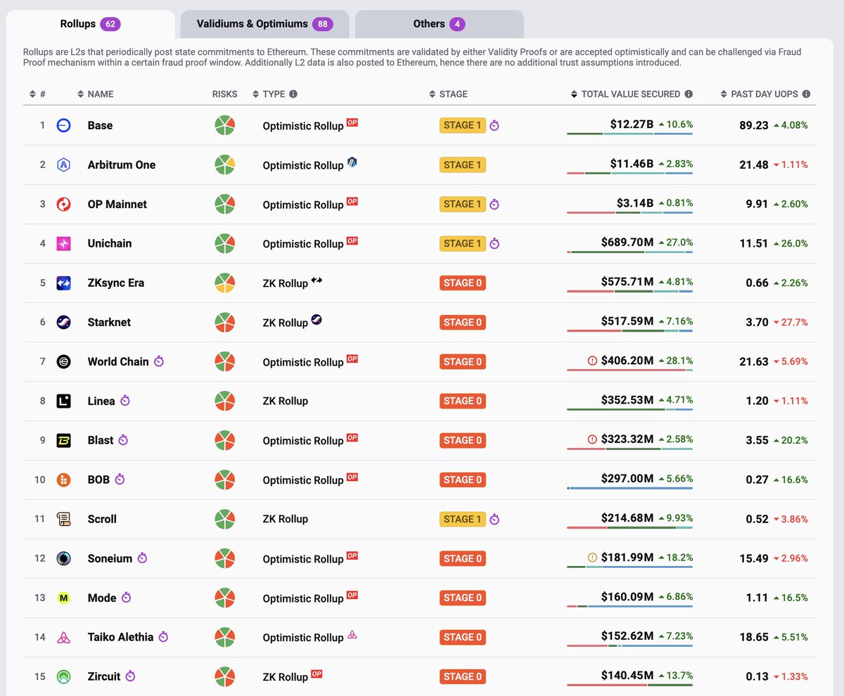Open the Others tab
This screenshot has width=844, height=696.
coord(439,24)
